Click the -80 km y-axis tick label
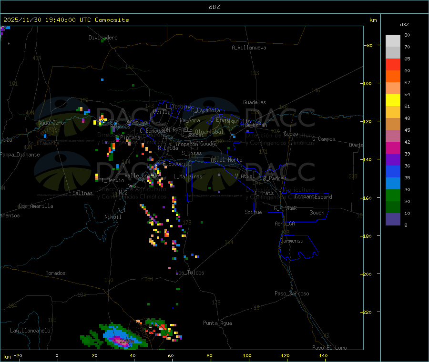Viewport: 429px width, 362px height. tap(368, 45)
